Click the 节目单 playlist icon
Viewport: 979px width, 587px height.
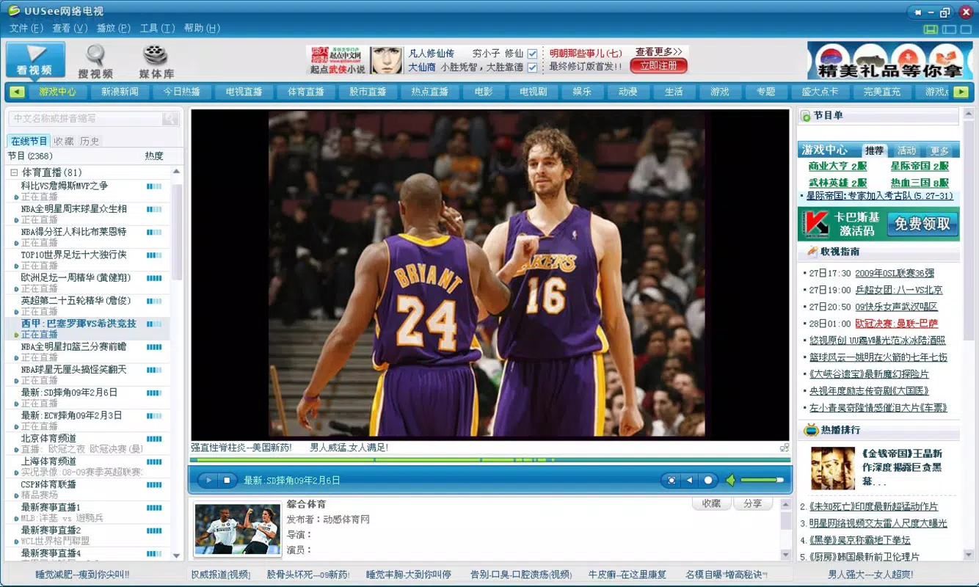point(806,116)
